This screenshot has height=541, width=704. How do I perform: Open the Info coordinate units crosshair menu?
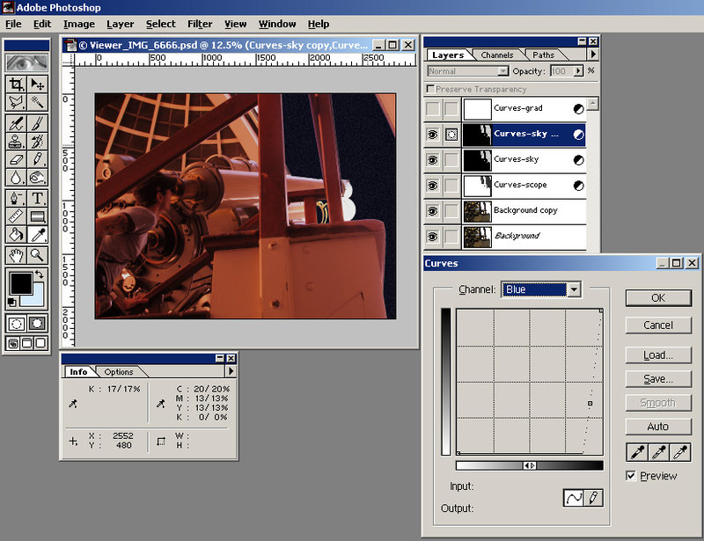[73, 442]
